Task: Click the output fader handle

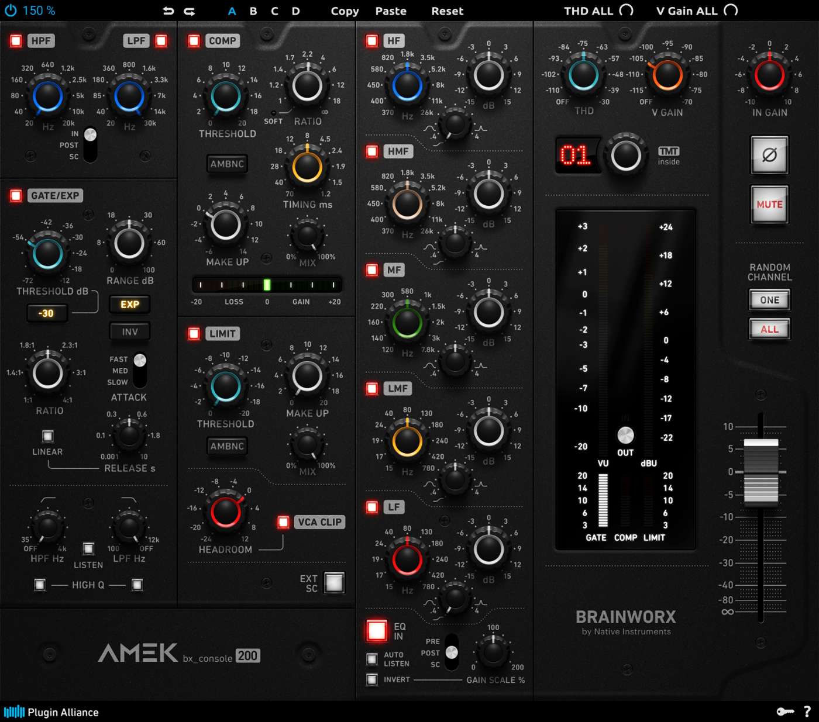Action: pyautogui.click(x=760, y=471)
